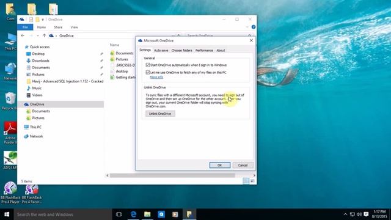
Task: Open BB FlashBack Pro 4 Recorder shortcut
Action: (32, 194)
